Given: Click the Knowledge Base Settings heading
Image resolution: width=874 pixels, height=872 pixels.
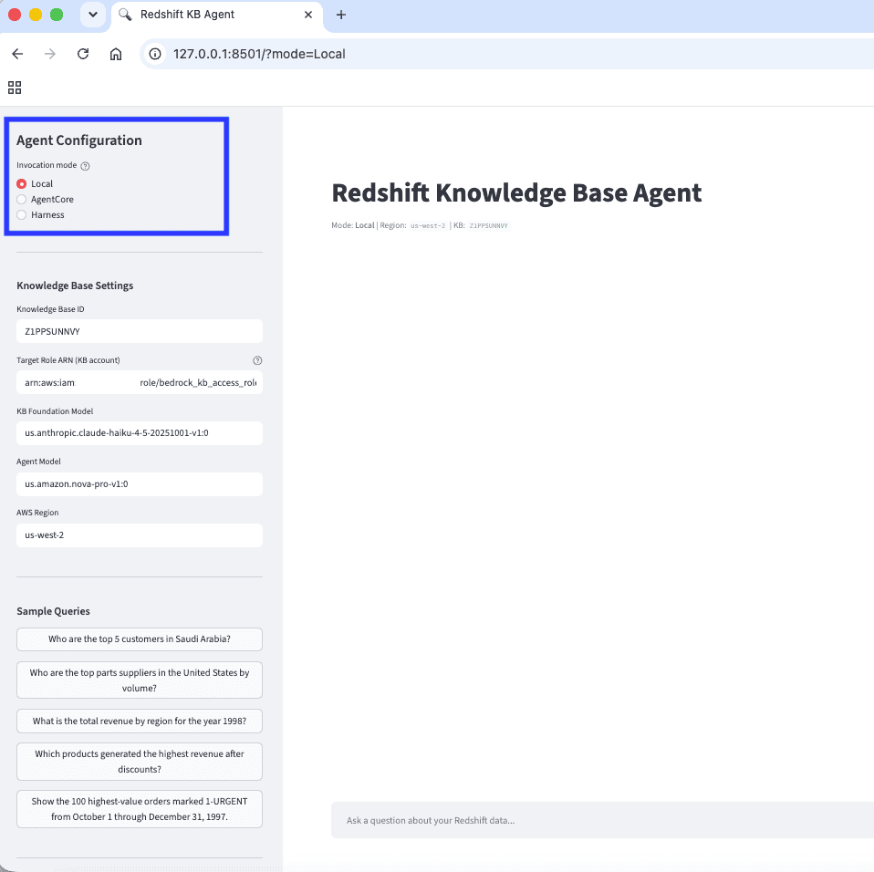Looking at the screenshot, I should tap(75, 285).
